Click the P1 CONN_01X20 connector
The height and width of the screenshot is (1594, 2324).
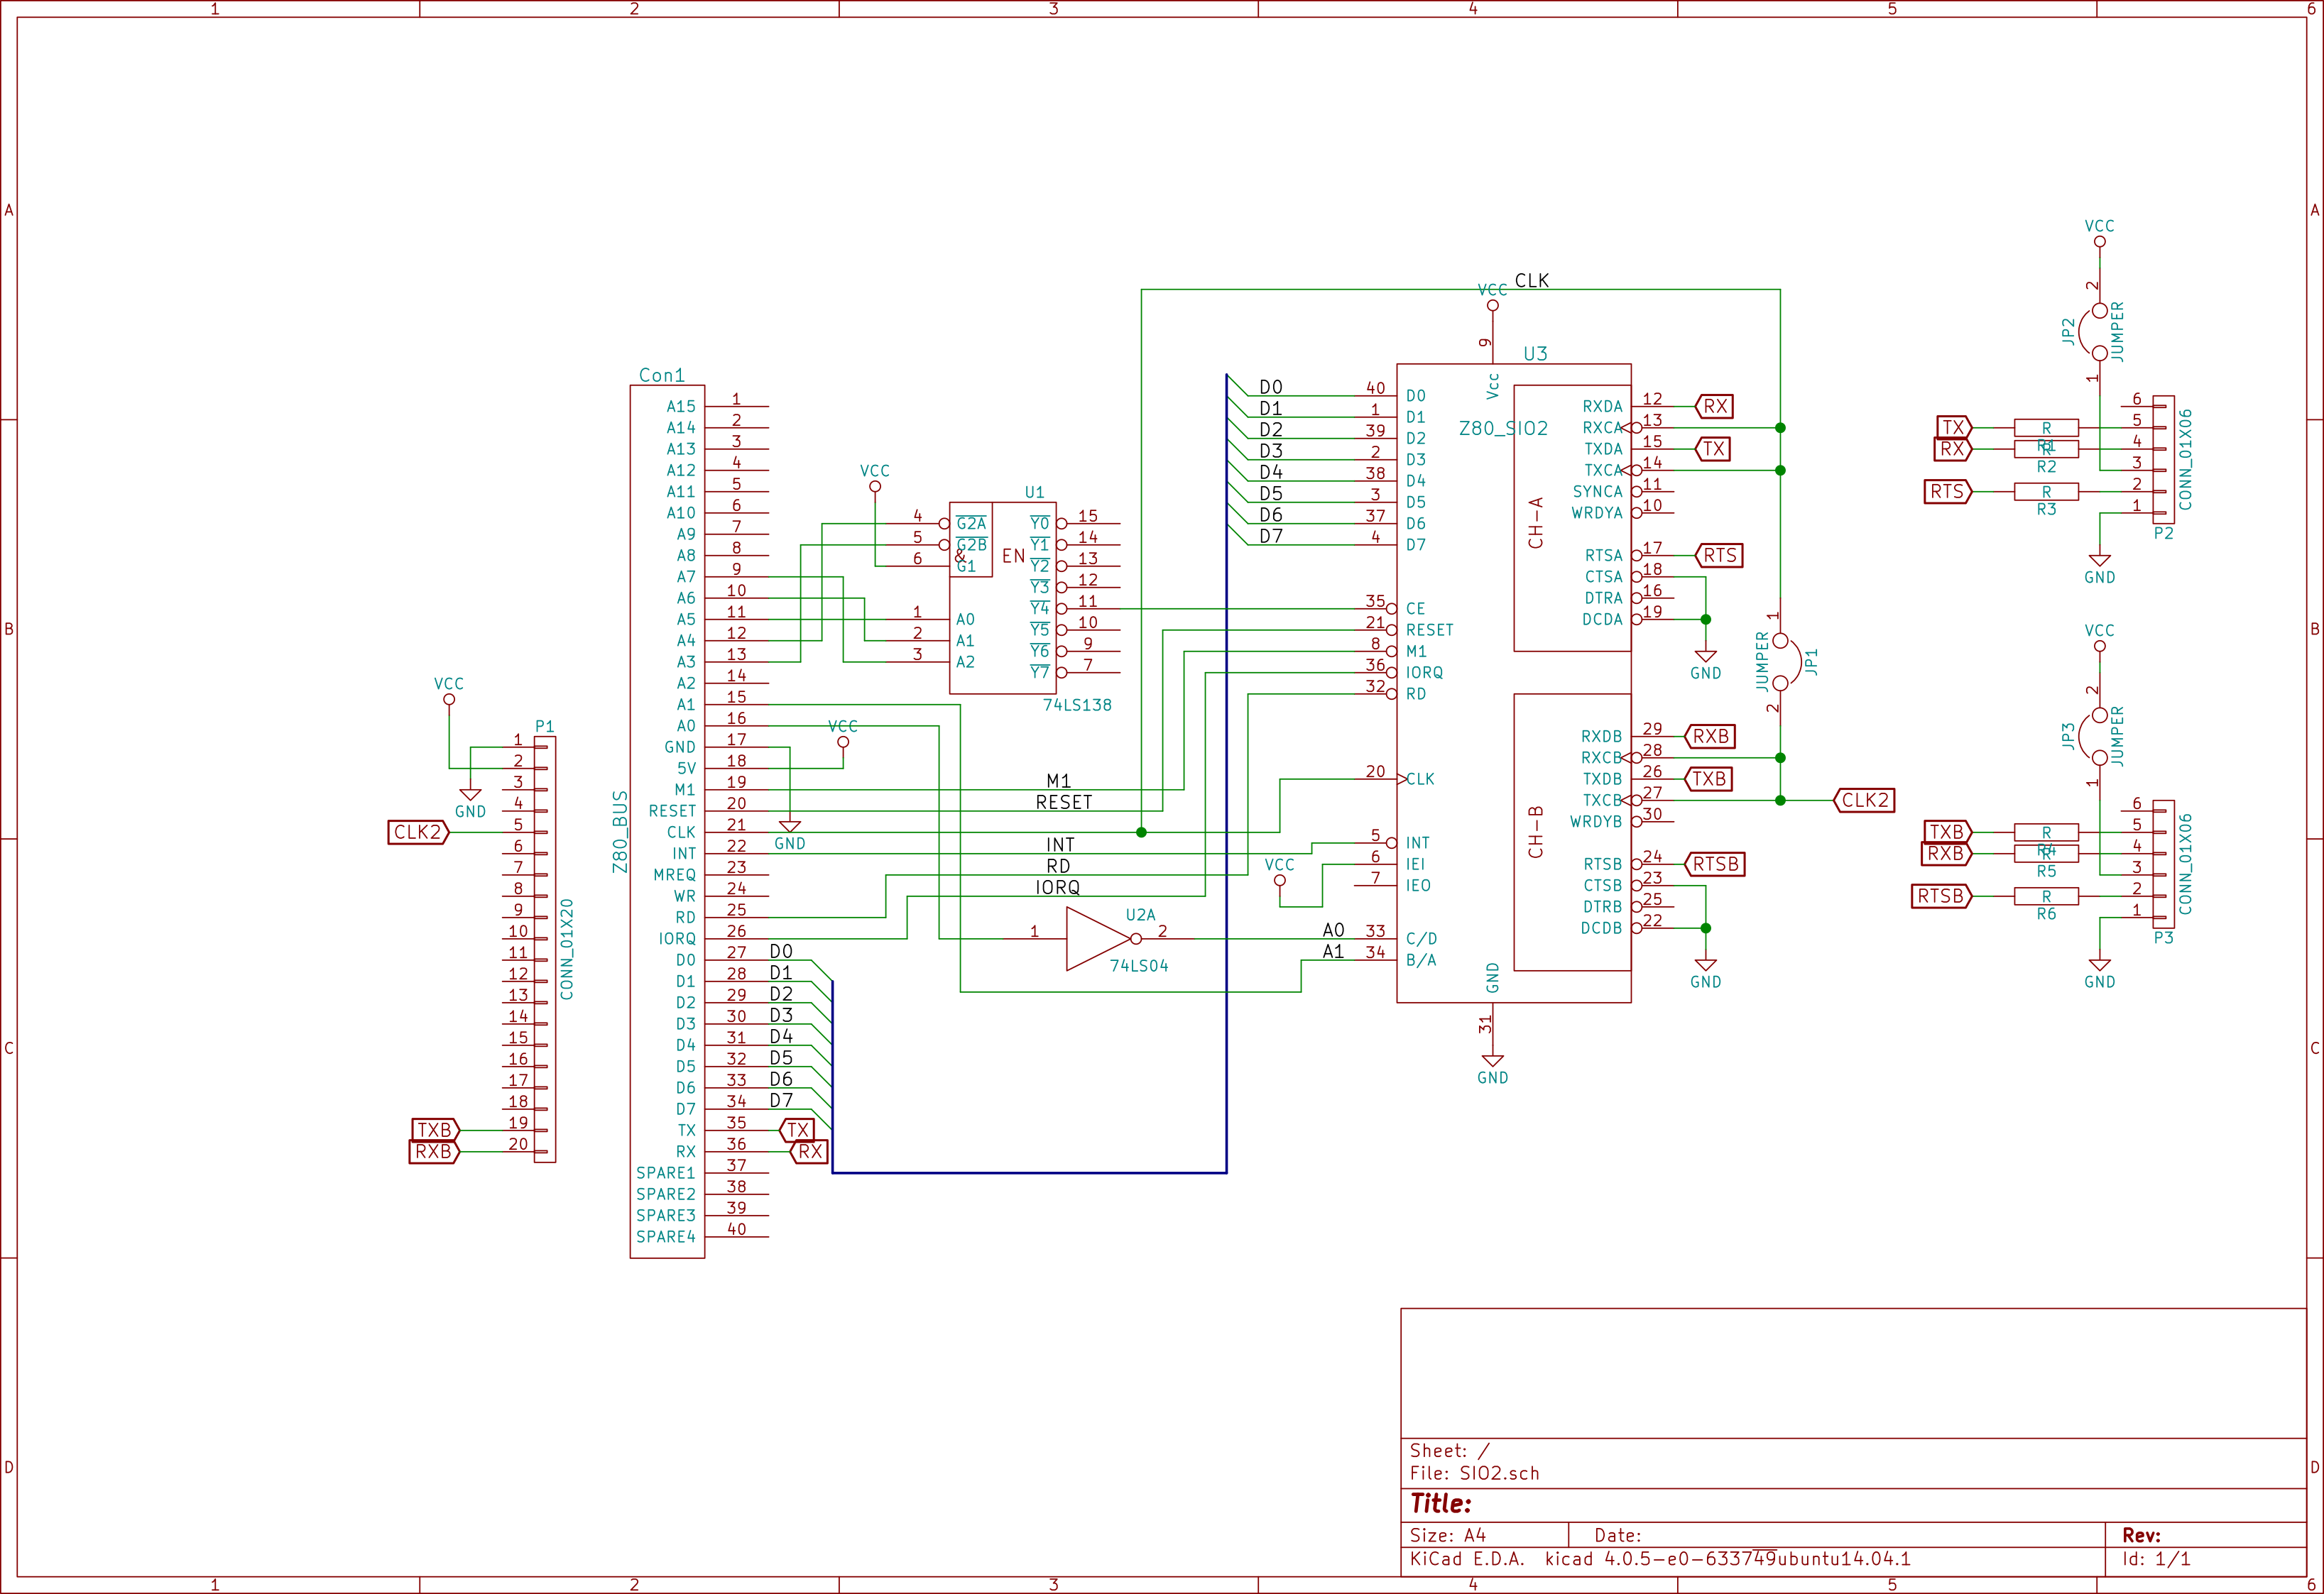(545, 950)
